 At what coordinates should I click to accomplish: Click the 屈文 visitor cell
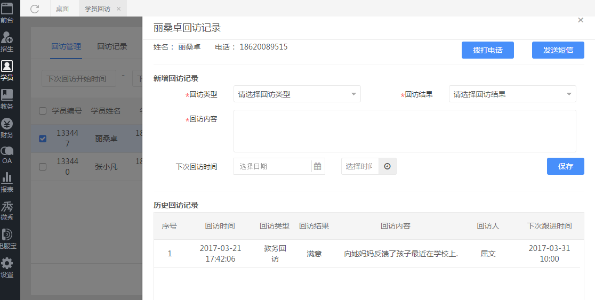click(x=488, y=254)
